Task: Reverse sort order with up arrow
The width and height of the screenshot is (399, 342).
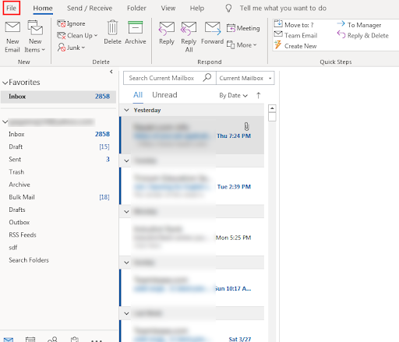Action: click(x=259, y=95)
